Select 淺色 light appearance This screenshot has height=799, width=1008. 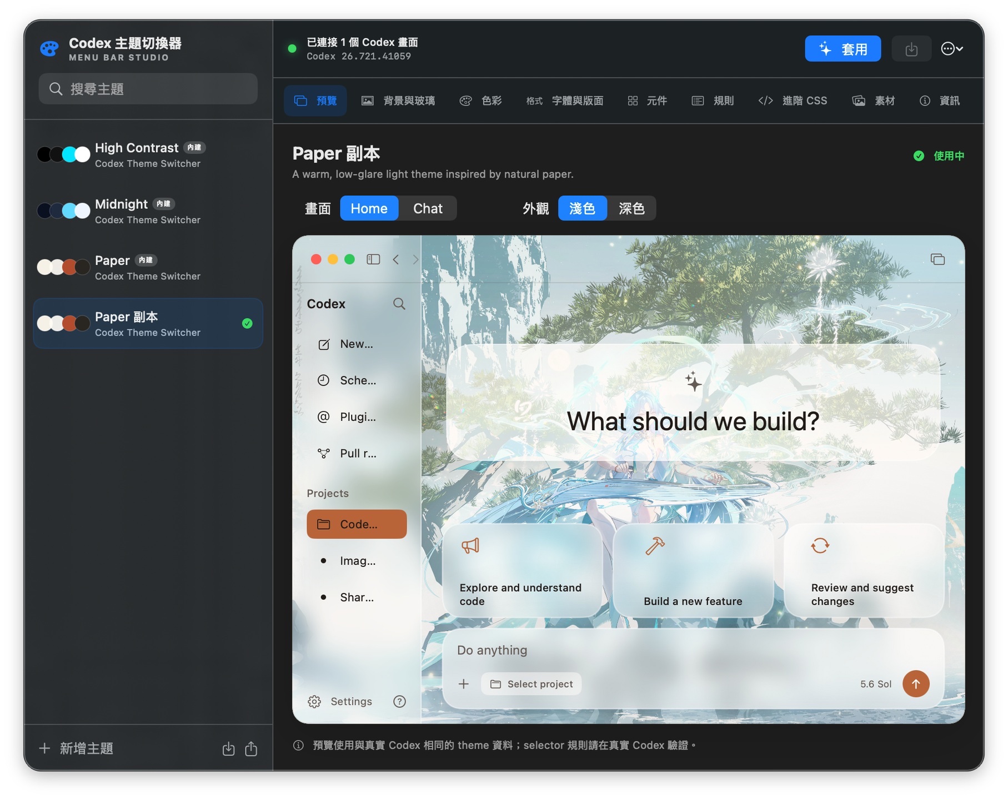[x=582, y=208]
